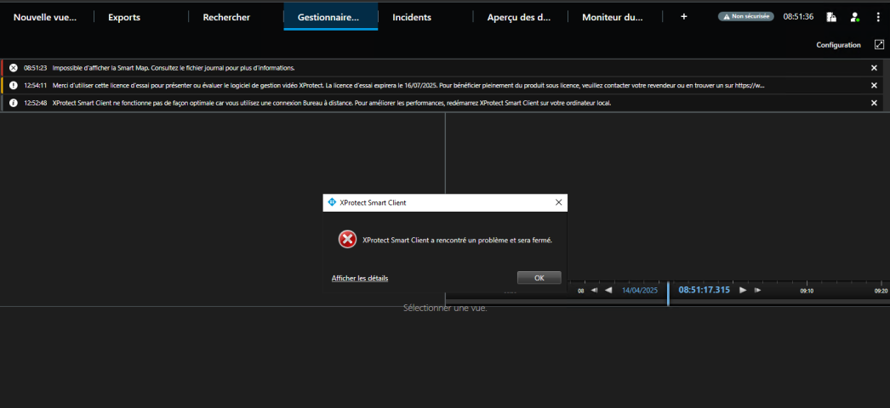Screen dimensions: 890x408
Task: Click OK in the error dialog
Action: 539,278
